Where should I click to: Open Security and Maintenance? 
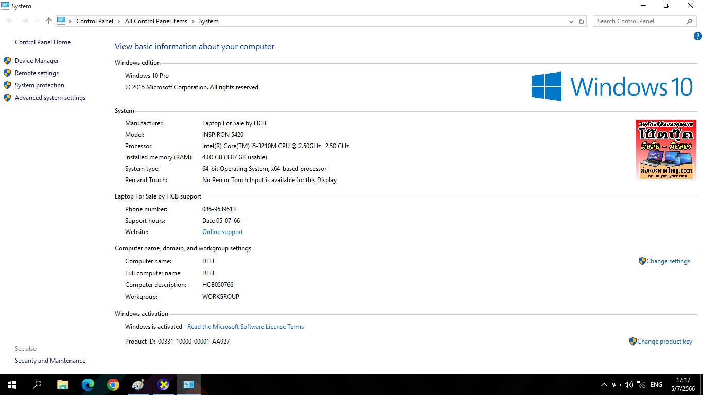click(x=50, y=361)
